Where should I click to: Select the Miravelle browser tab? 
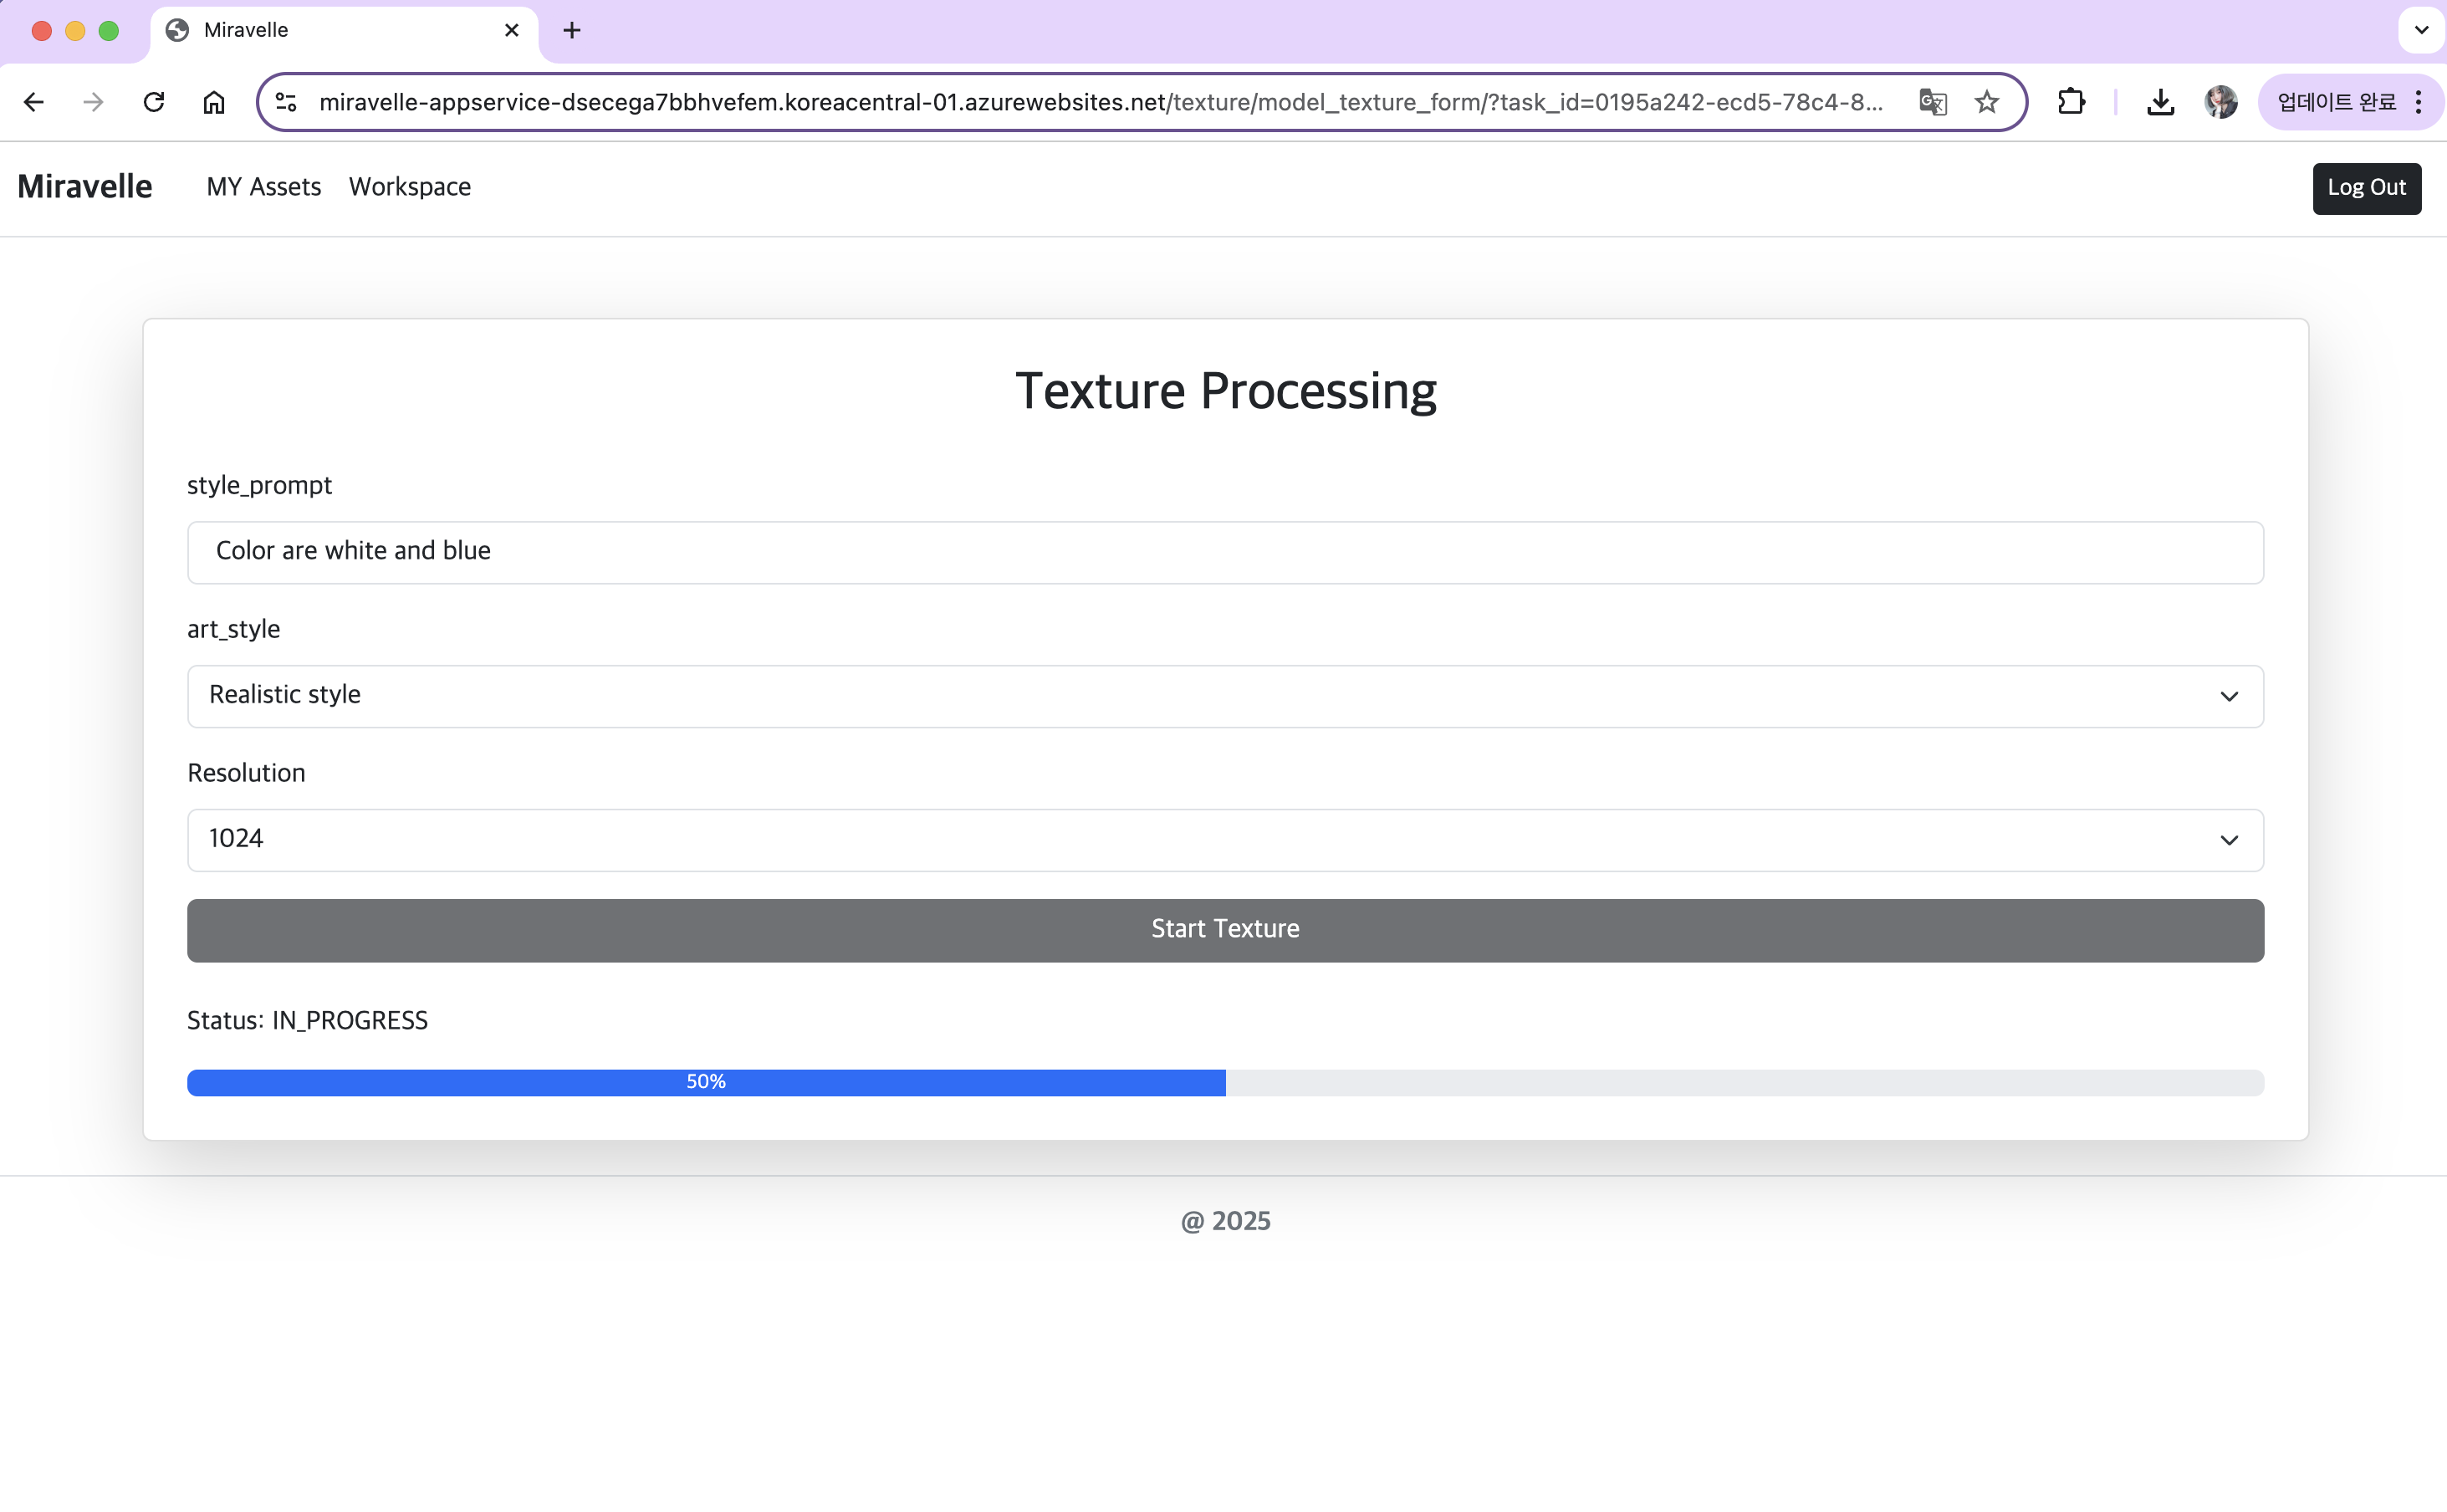coord(344,31)
